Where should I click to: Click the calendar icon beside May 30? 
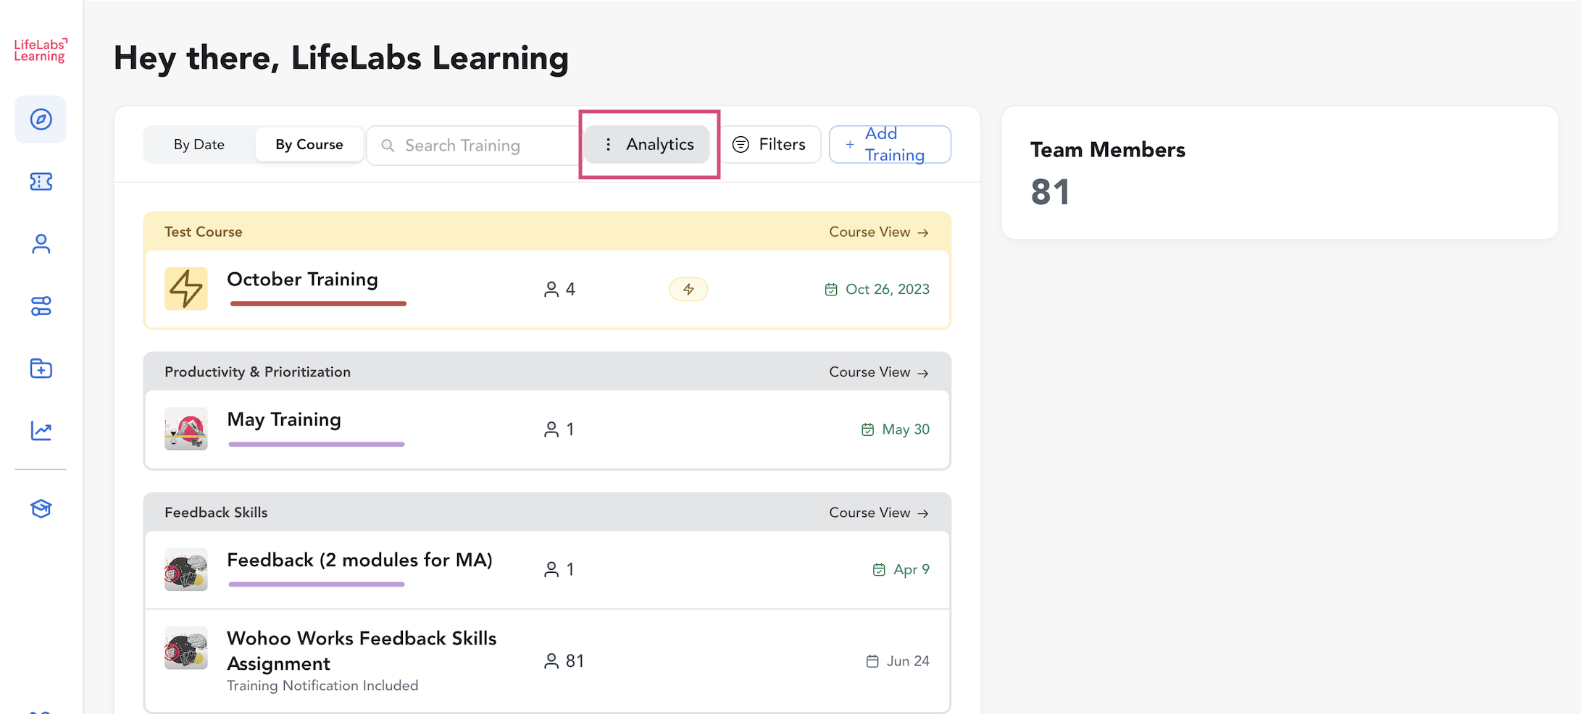coord(867,429)
